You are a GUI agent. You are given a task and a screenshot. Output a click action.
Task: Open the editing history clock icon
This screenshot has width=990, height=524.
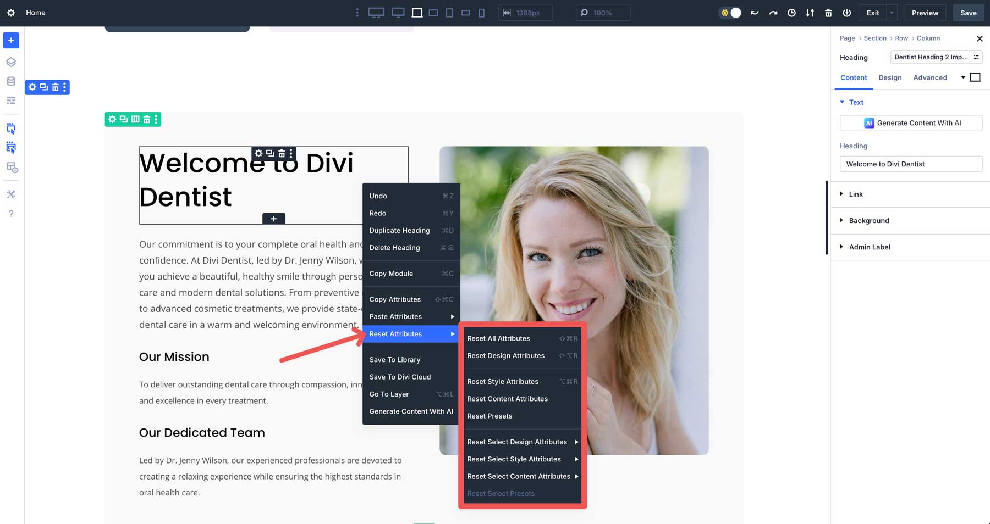pyautogui.click(x=792, y=13)
